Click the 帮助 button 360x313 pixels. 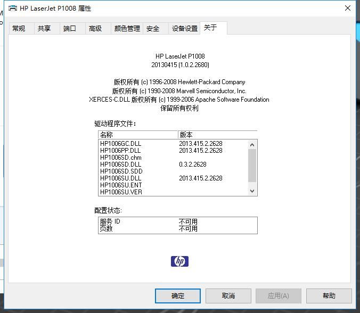[329, 296]
